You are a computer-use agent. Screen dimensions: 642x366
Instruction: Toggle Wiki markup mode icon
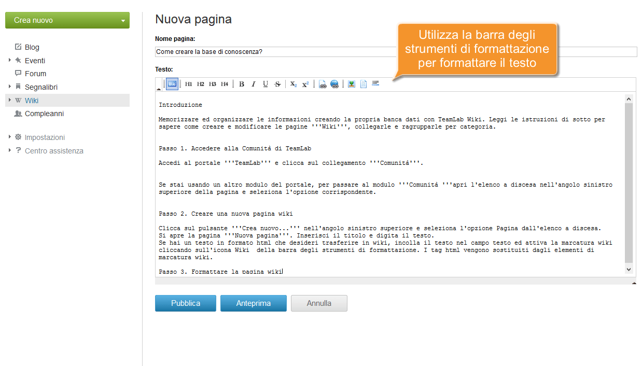pyautogui.click(x=172, y=84)
